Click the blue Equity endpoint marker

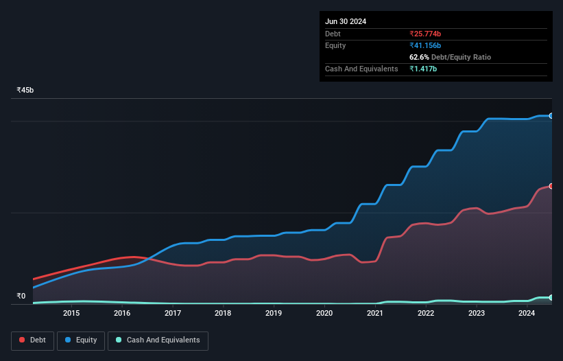point(551,116)
